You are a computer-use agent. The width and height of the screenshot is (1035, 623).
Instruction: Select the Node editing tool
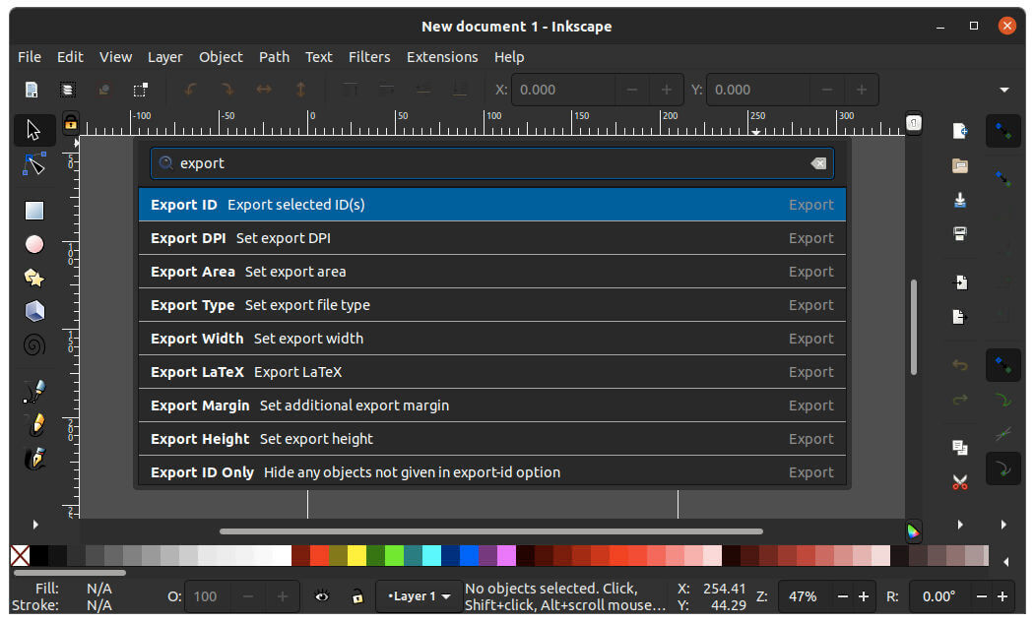(34, 167)
